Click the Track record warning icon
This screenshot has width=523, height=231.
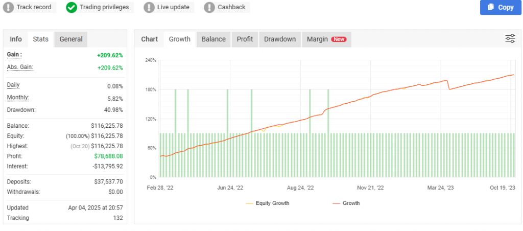pyautogui.click(x=8, y=7)
